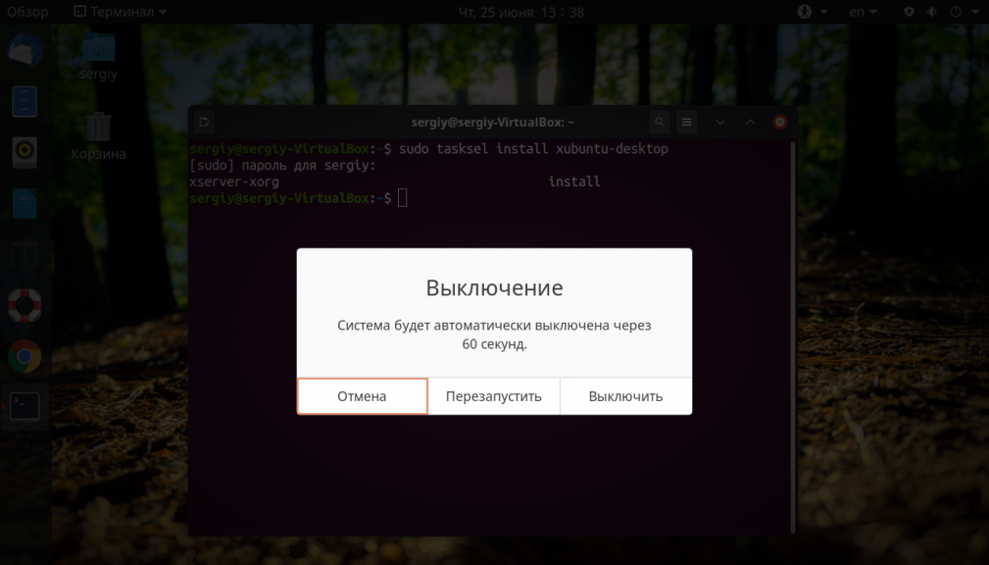Click the new tab icon in terminal header
Viewport: 989px width, 565px height.
[204, 122]
